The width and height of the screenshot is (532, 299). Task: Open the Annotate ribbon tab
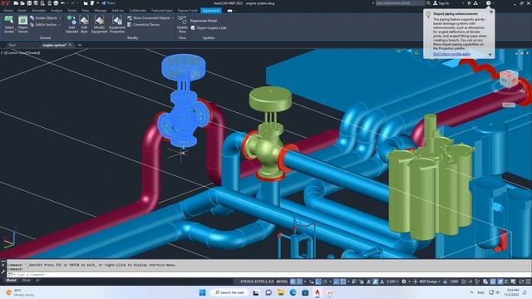coord(39,11)
